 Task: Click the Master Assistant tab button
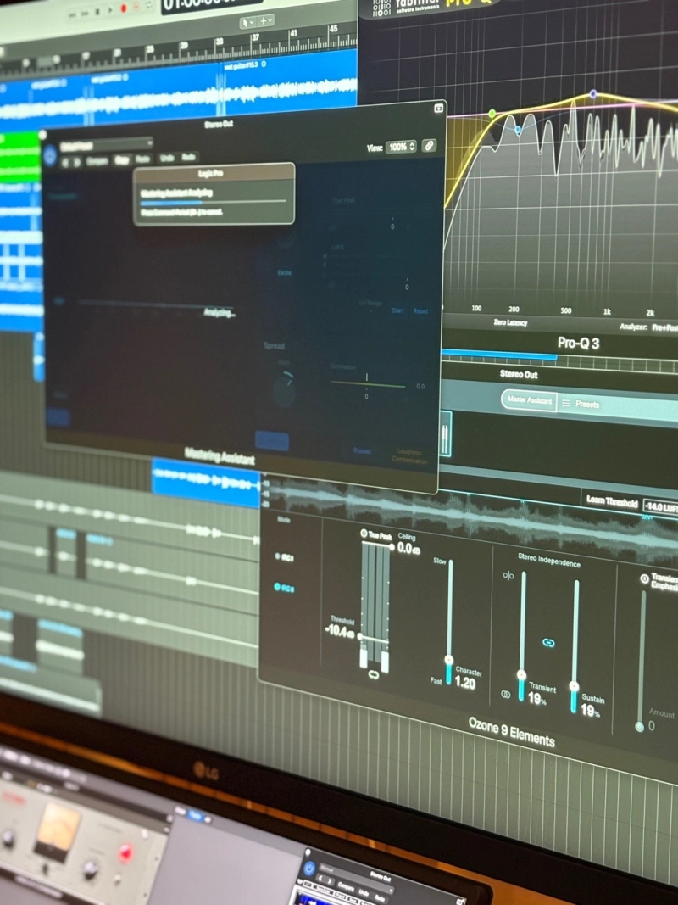click(x=528, y=400)
